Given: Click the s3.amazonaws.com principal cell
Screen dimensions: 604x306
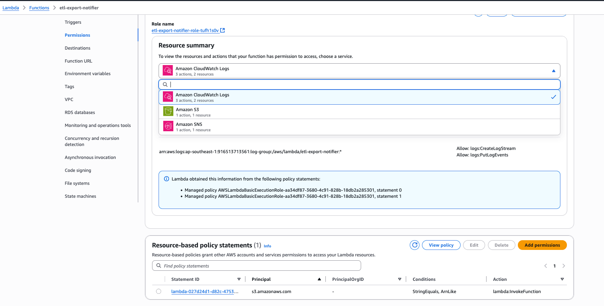Looking at the screenshot, I should click(271, 292).
